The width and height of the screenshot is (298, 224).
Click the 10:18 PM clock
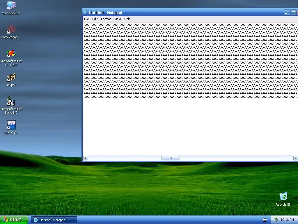click(x=287, y=220)
